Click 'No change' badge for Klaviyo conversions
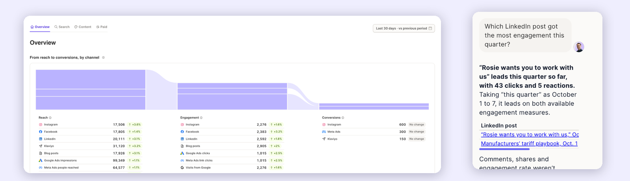The width and height of the screenshot is (630, 181). (417, 139)
